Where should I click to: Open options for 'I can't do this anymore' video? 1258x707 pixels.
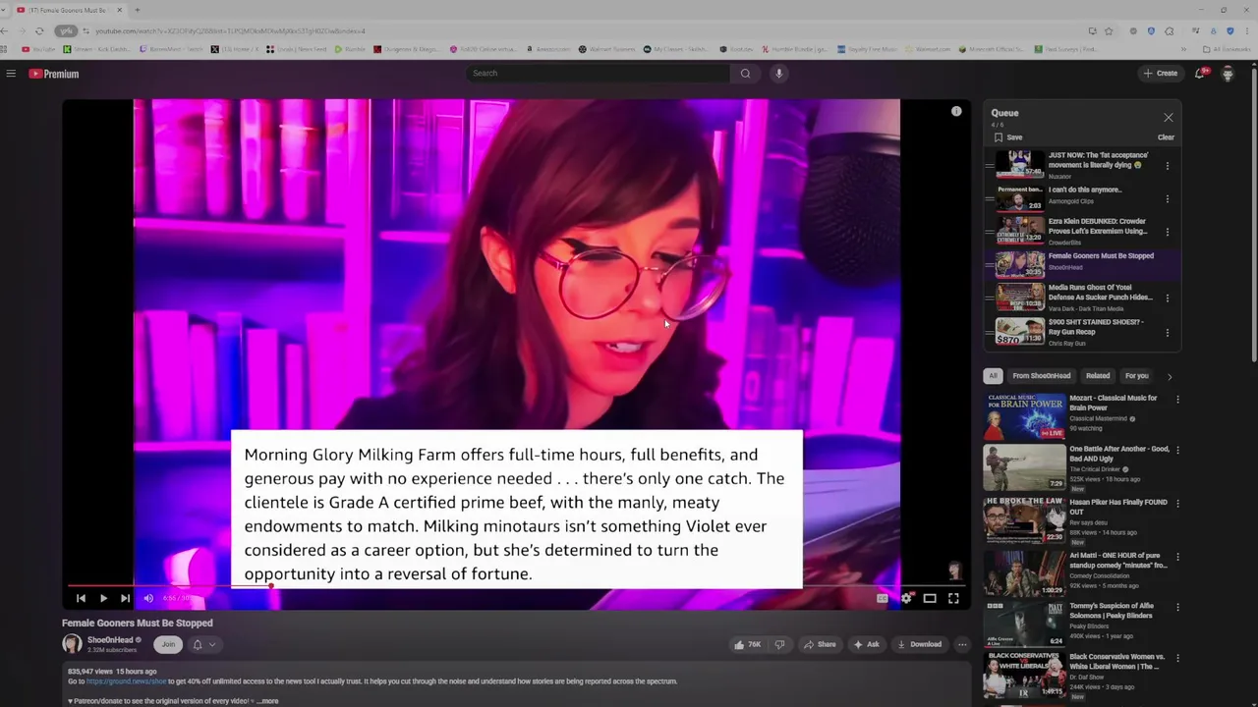[1168, 198]
